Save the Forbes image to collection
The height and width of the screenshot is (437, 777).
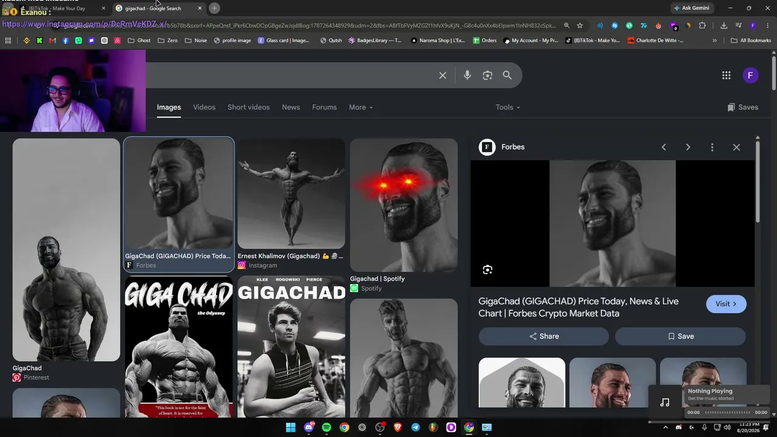[680, 336]
